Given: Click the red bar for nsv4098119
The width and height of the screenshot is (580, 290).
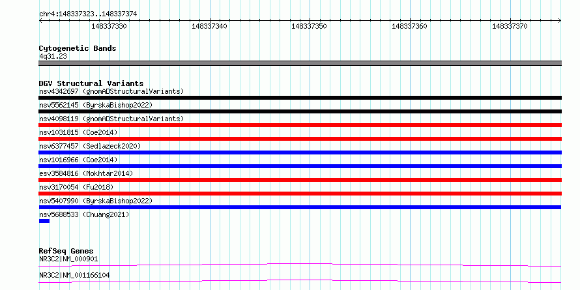Looking at the screenshot, I should tap(300, 125).
